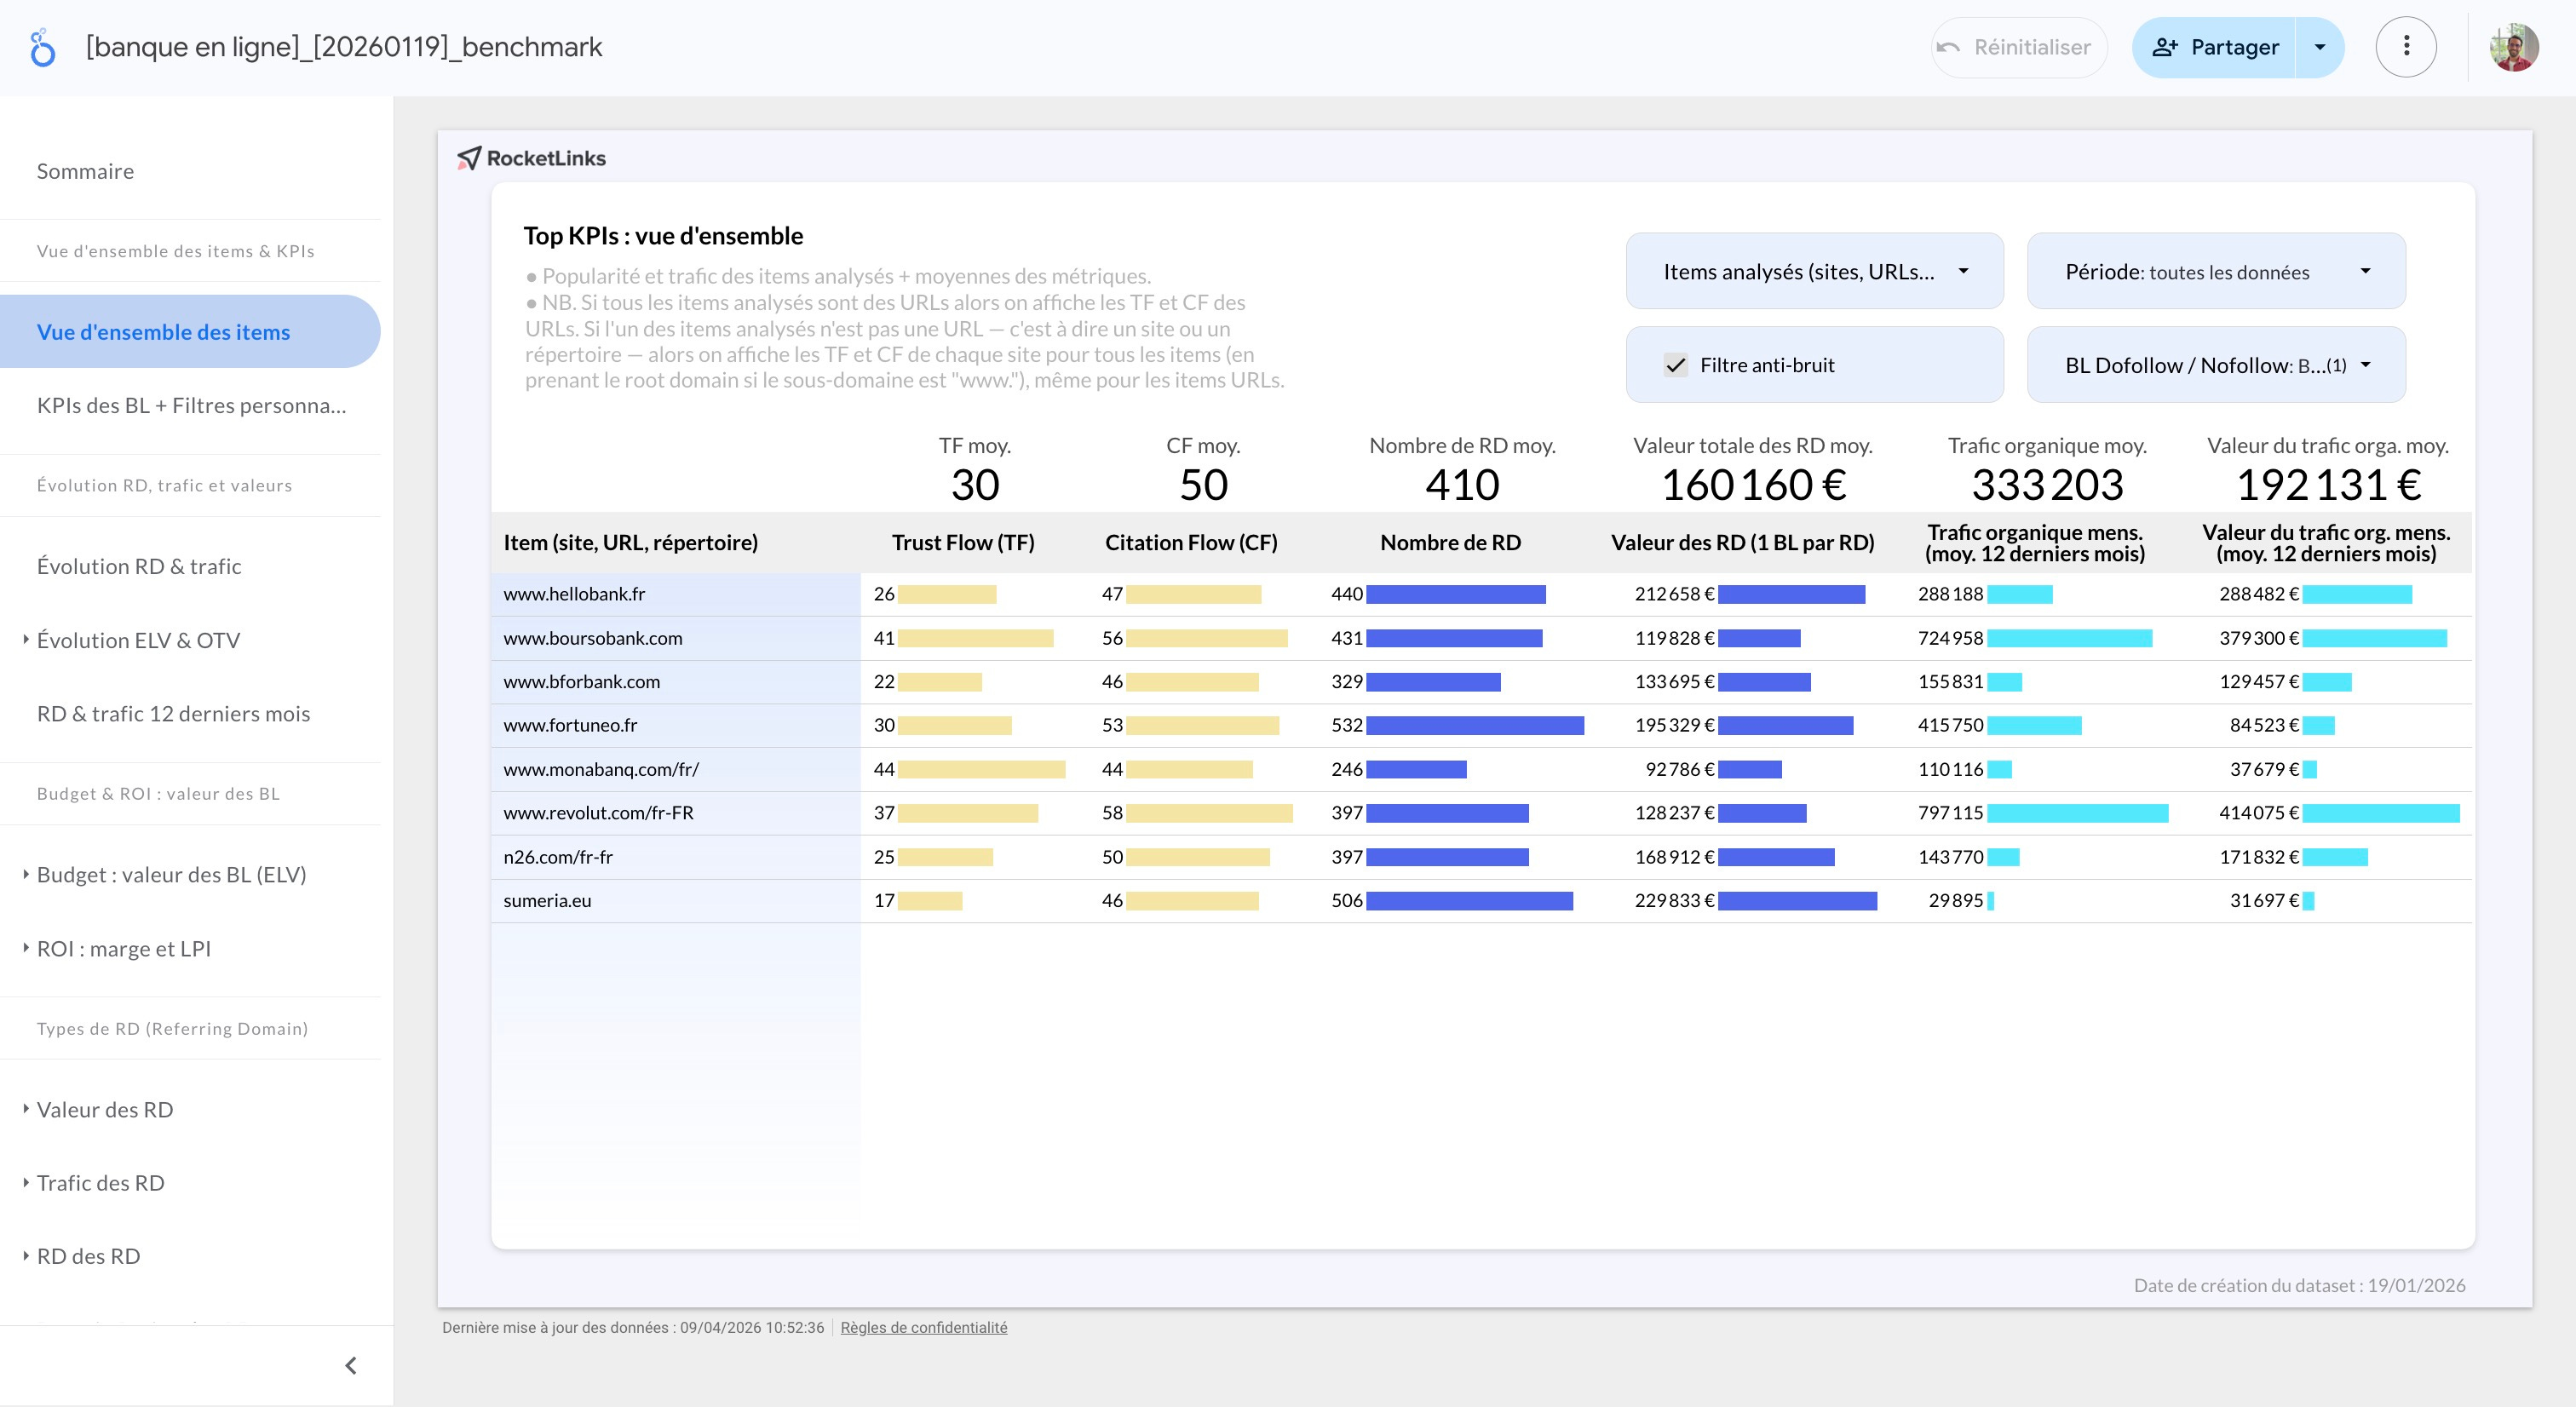Open the three-dot more options menu
The image size is (2576, 1407).
tap(2406, 46)
